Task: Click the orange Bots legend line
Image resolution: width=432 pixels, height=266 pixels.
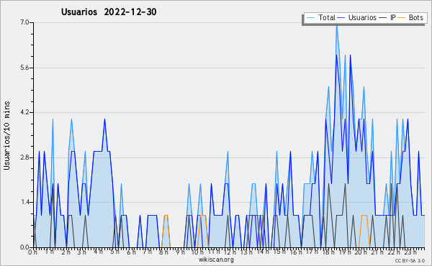Action: pos(402,18)
